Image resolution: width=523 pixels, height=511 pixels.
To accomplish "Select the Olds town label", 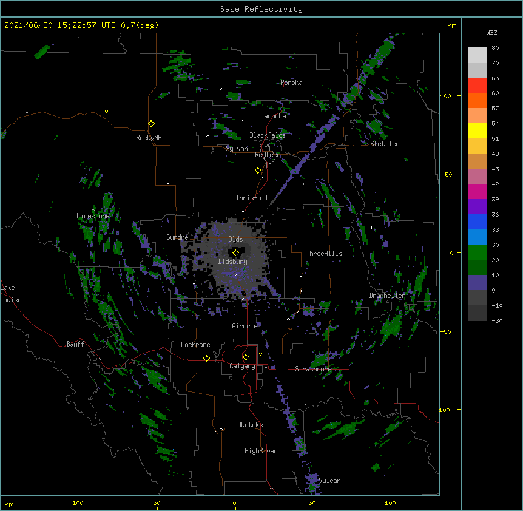I will [x=235, y=239].
